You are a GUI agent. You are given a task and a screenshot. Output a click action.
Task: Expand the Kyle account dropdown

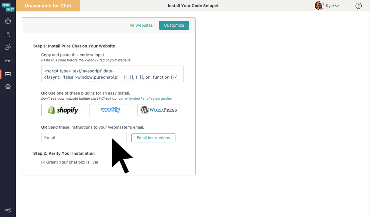[332, 6]
